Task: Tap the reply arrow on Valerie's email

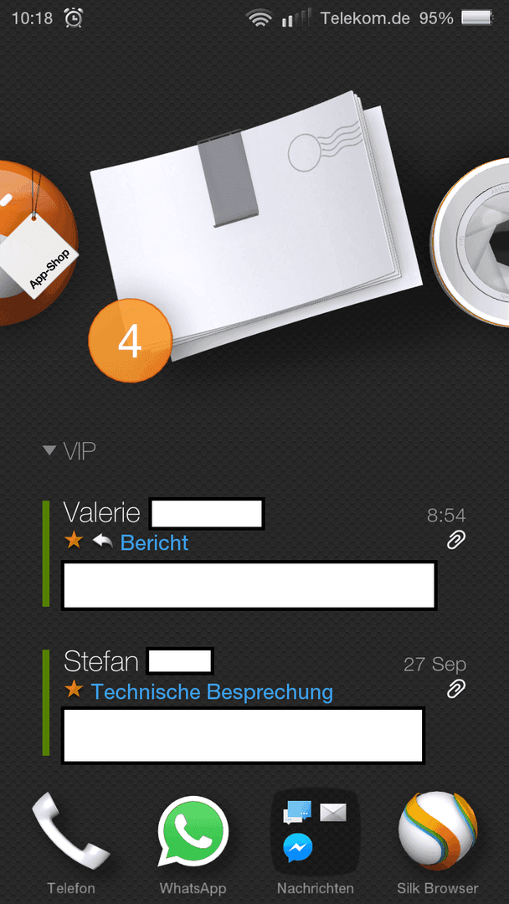Action: pos(102,541)
